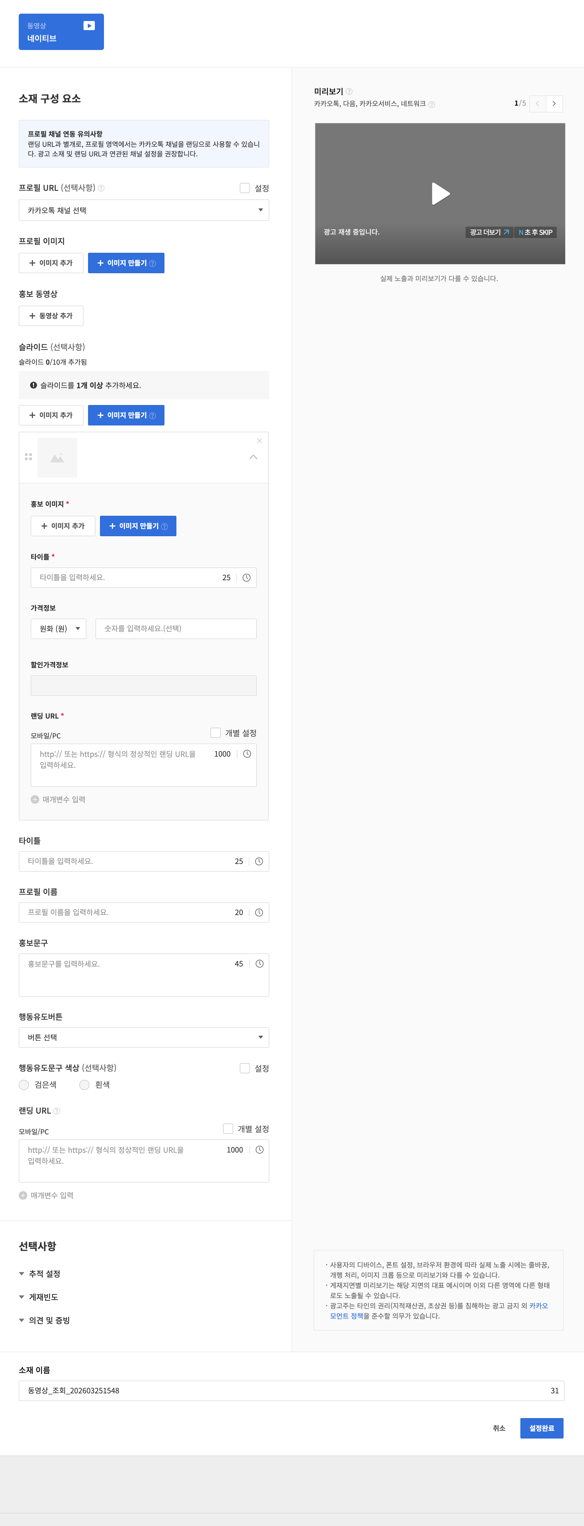The width and height of the screenshot is (584, 1526).
Task: Go to the next preview page arrow
Action: (x=554, y=104)
